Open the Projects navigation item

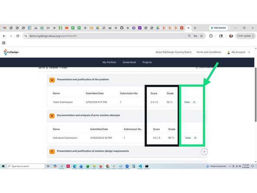[x=147, y=62]
